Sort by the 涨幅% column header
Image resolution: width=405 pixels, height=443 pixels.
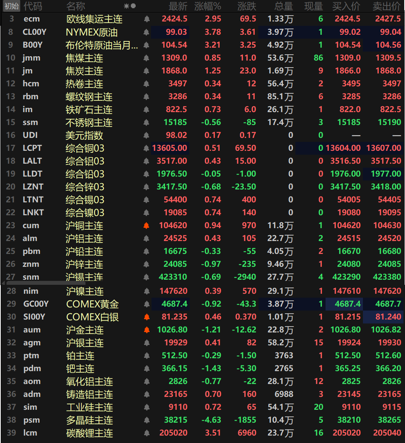coord(208,6)
